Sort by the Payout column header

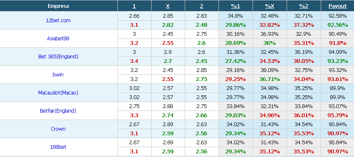338,6
